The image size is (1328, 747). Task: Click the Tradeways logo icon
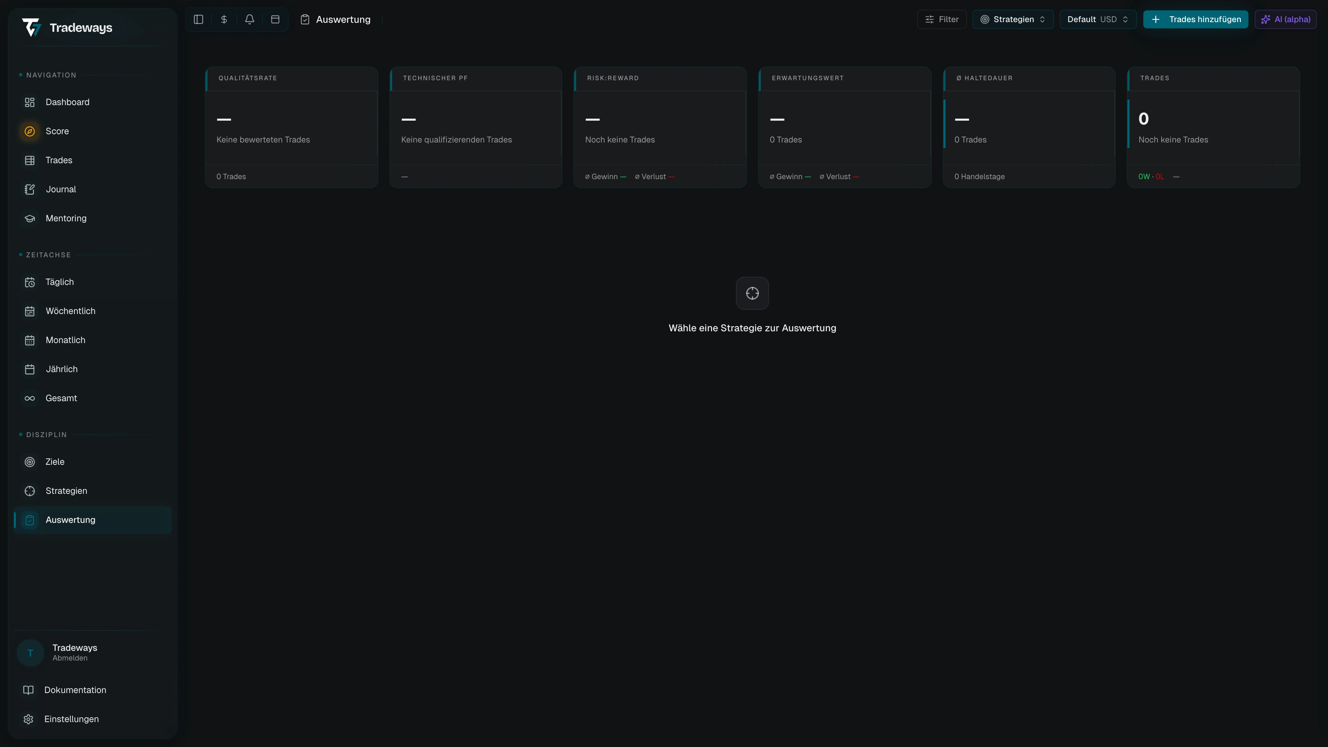click(31, 27)
